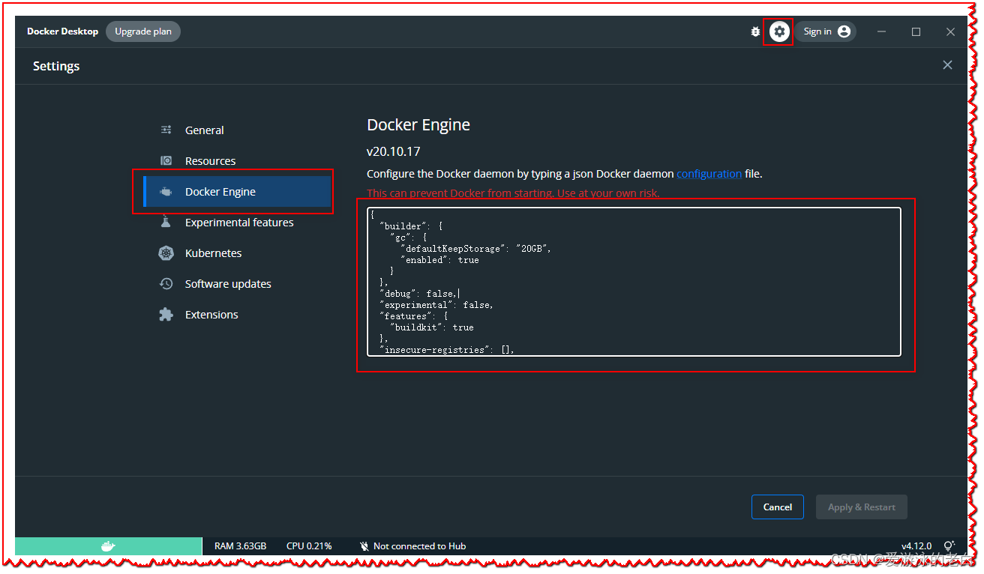
Task: Click the feedback lightbulb icon
Action: pos(949,546)
